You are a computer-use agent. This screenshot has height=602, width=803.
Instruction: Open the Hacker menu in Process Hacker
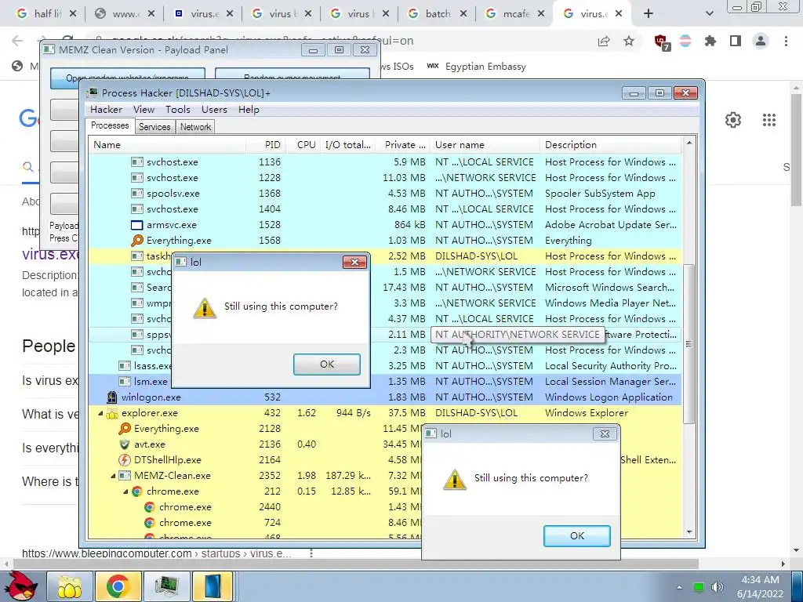click(x=106, y=110)
